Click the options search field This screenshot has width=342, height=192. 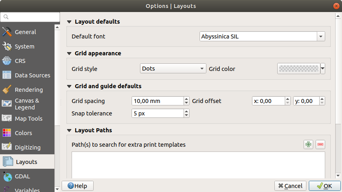point(30,17)
